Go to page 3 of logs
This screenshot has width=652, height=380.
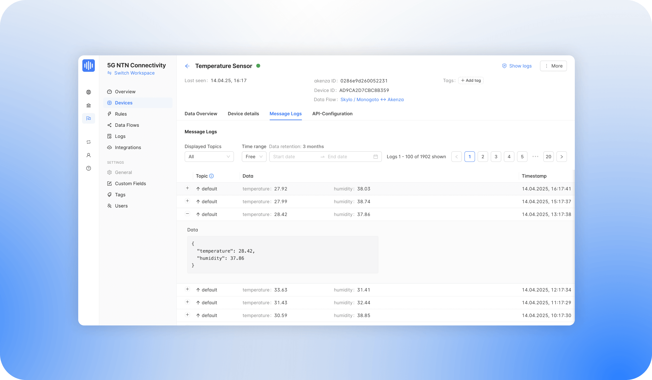496,157
